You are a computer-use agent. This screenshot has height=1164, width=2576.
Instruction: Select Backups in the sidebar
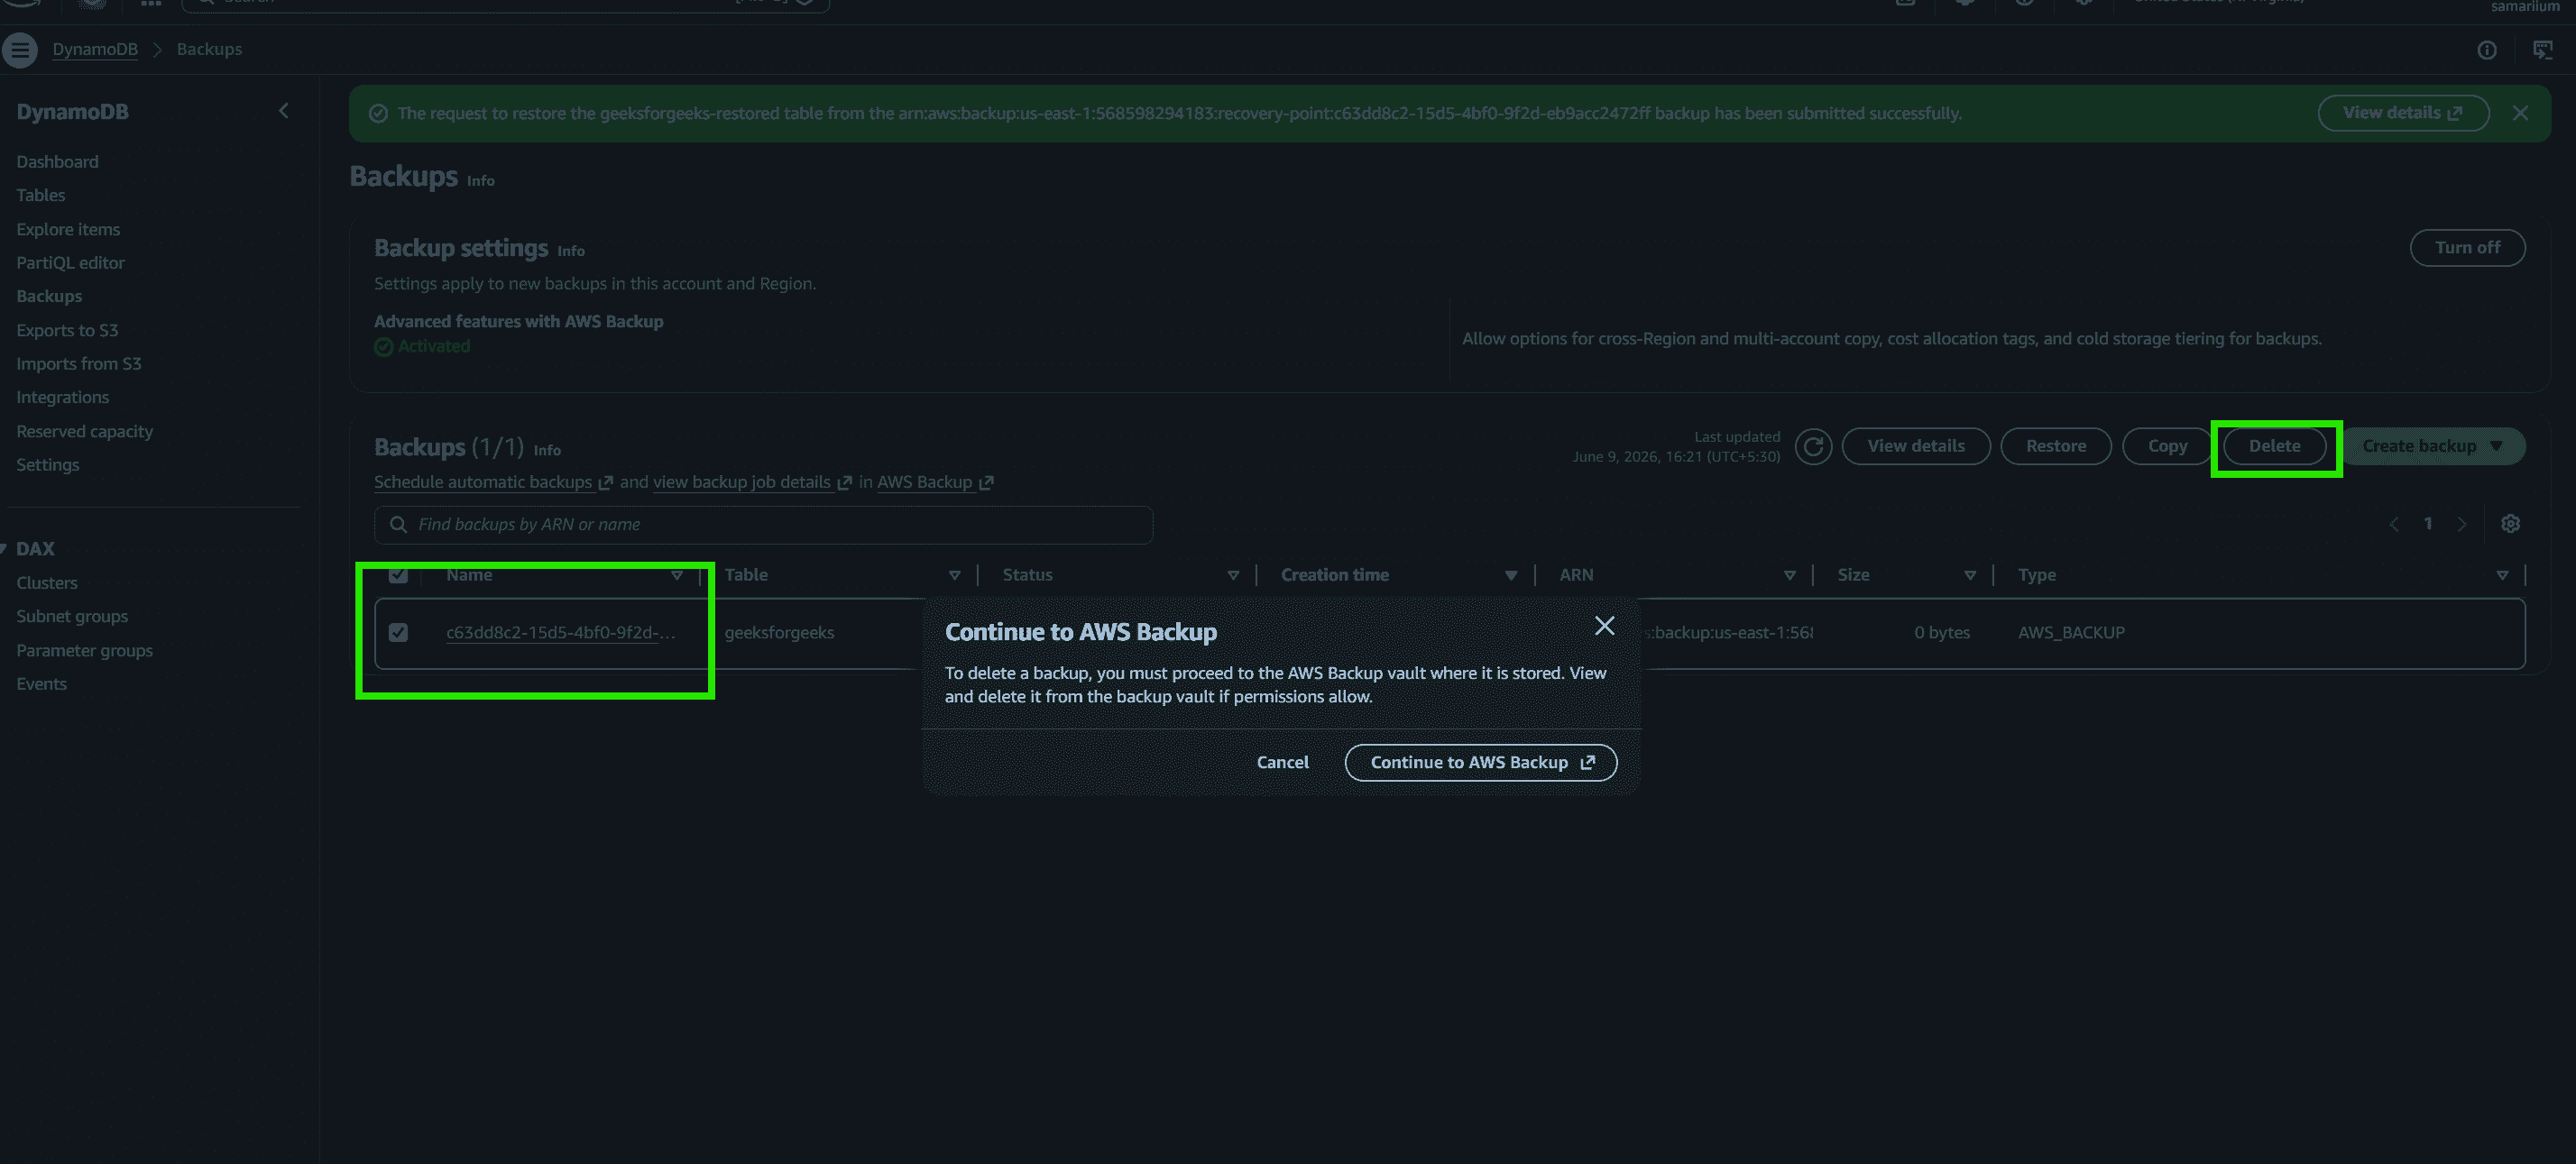coord(49,296)
